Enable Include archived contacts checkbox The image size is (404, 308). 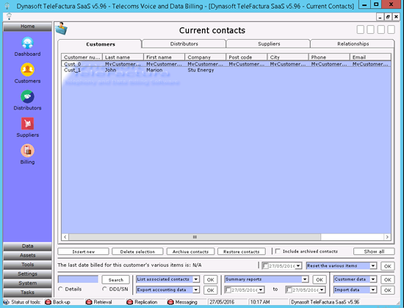278,251
